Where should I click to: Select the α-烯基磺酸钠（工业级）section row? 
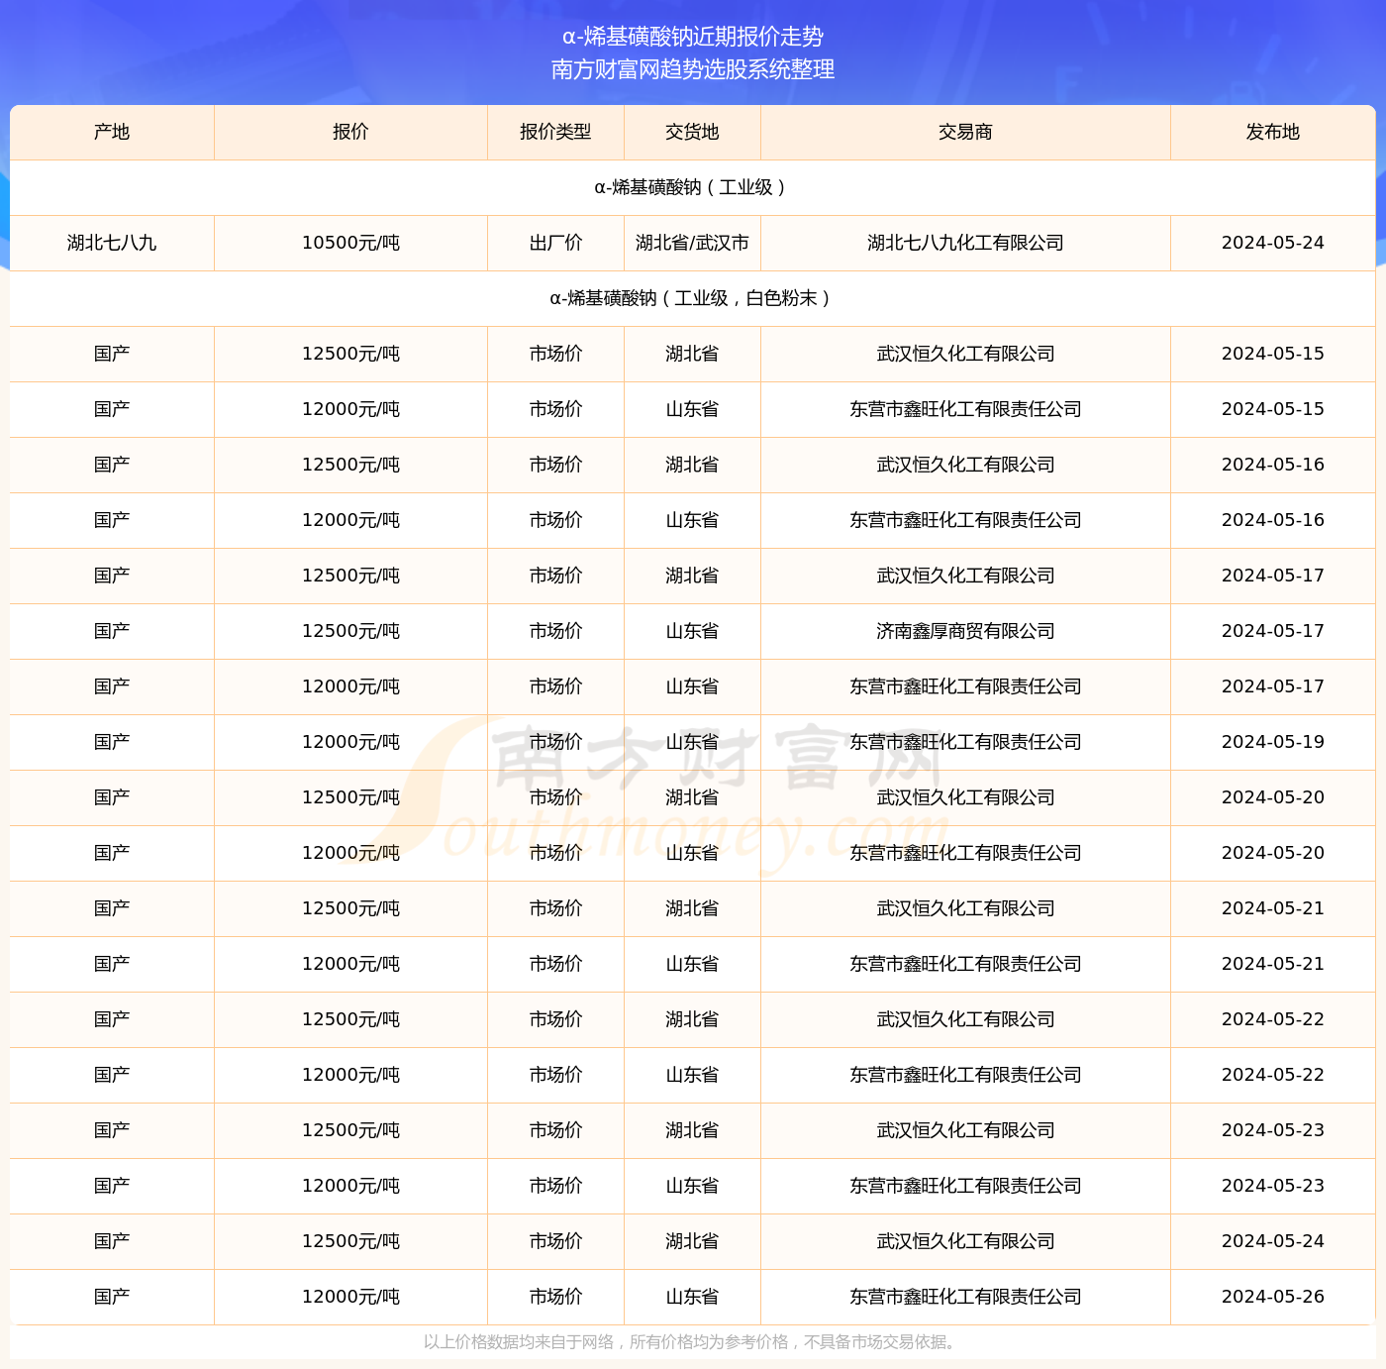coord(693,187)
